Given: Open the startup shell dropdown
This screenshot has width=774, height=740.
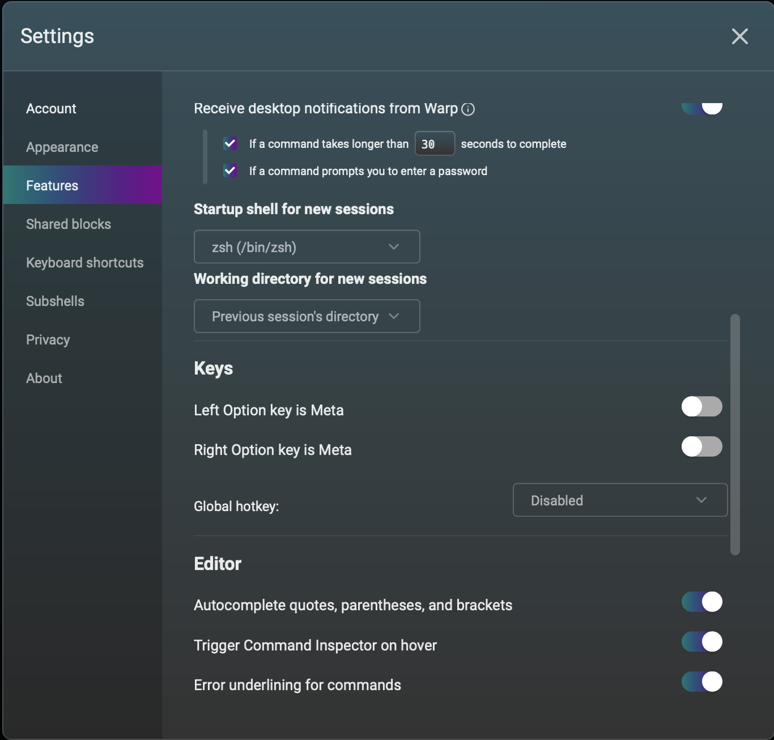Looking at the screenshot, I should (307, 246).
